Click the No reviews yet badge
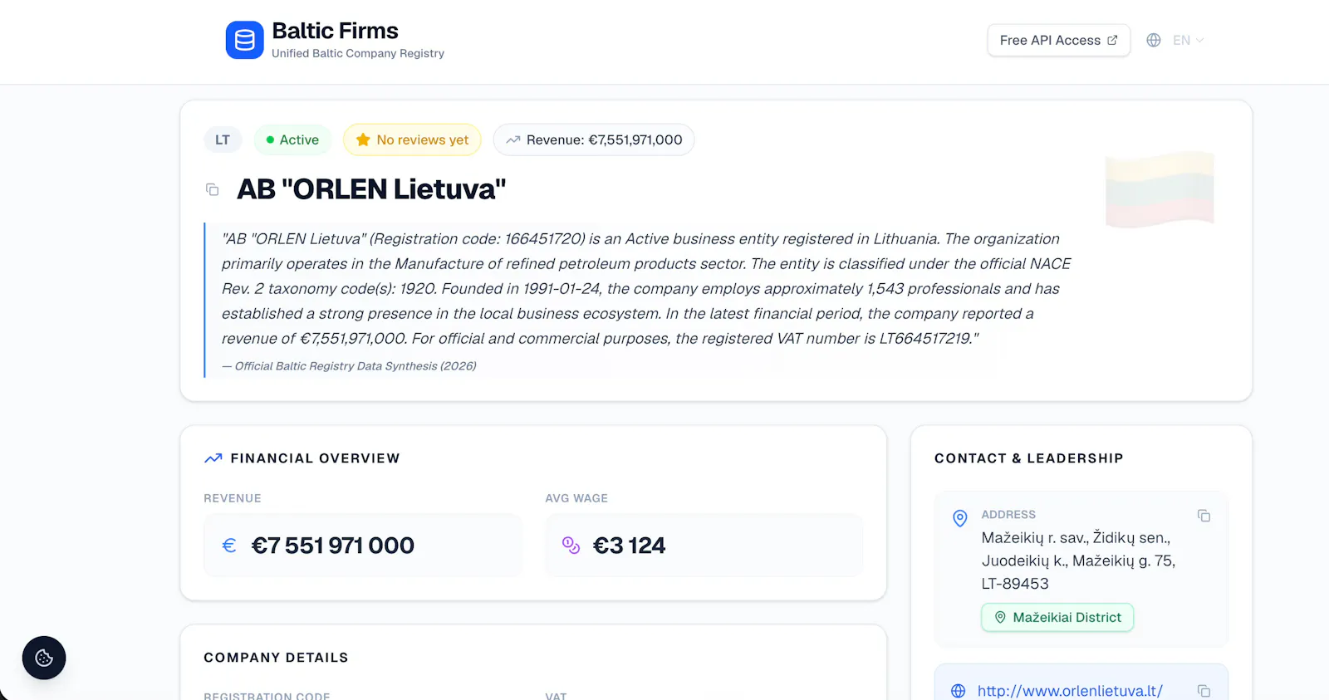1329x700 pixels. click(412, 140)
